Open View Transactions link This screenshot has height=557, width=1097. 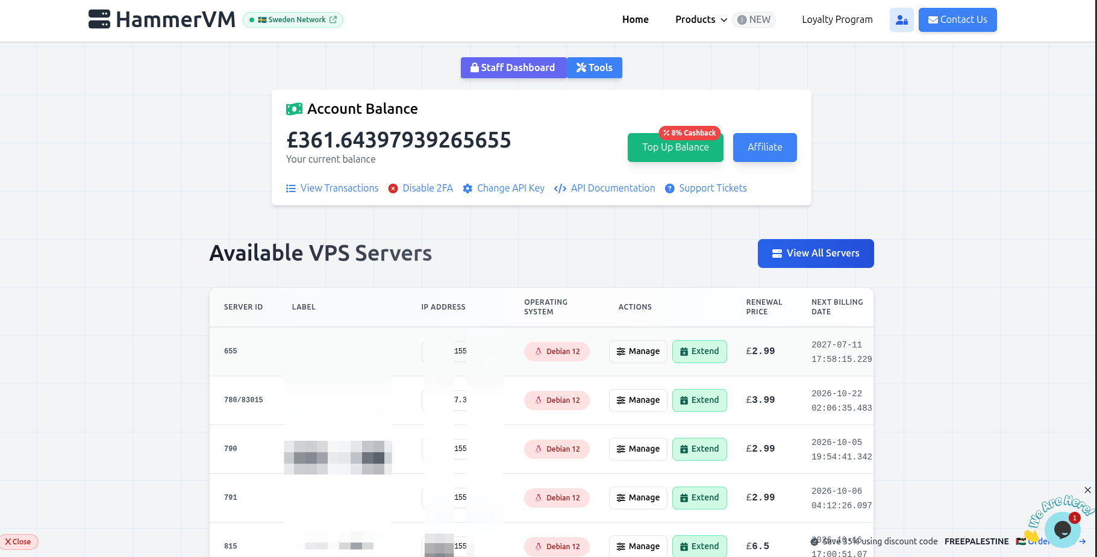click(x=333, y=188)
